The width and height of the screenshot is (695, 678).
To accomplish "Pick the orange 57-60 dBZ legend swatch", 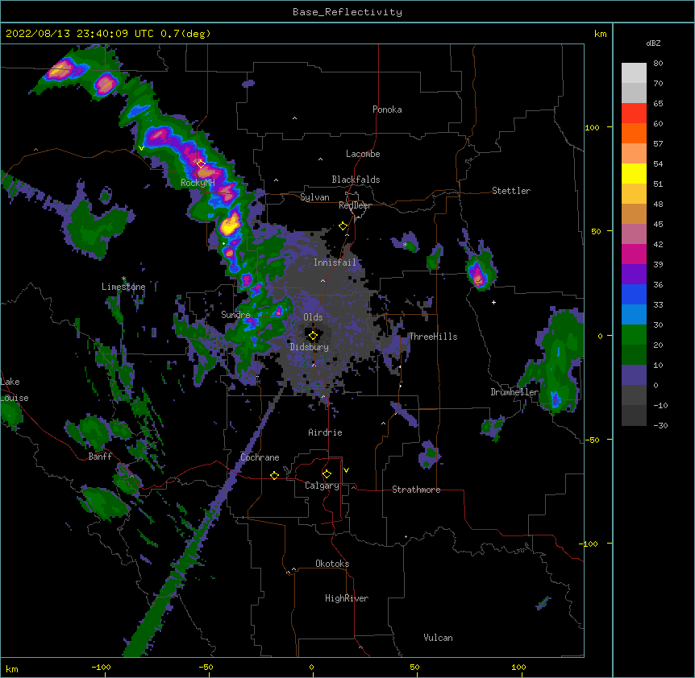I will [634, 134].
